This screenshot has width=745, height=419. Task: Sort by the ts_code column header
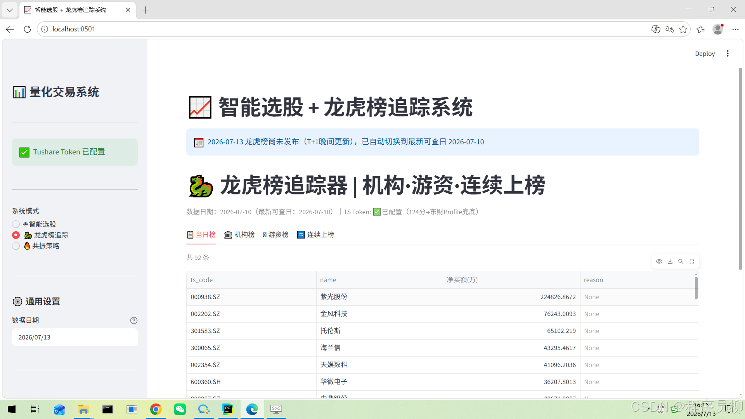[x=251, y=280]
